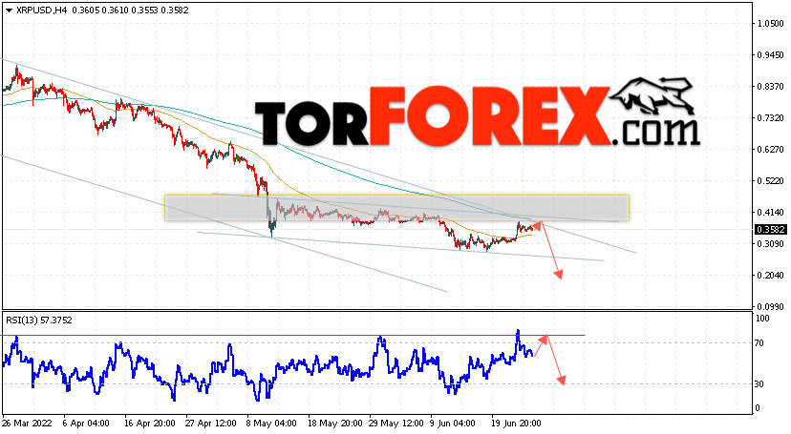Select the 0.8370 price axis label
Screen dimensions: 791x434
(x=770, y=87)
